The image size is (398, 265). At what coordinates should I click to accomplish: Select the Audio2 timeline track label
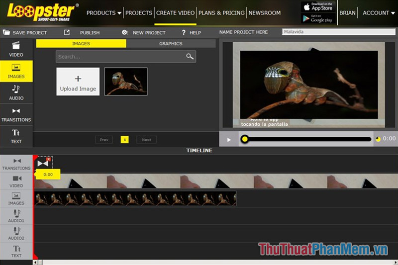(x=16, y=234)
